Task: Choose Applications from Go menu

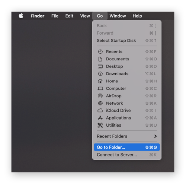Action: pos(127,118)
